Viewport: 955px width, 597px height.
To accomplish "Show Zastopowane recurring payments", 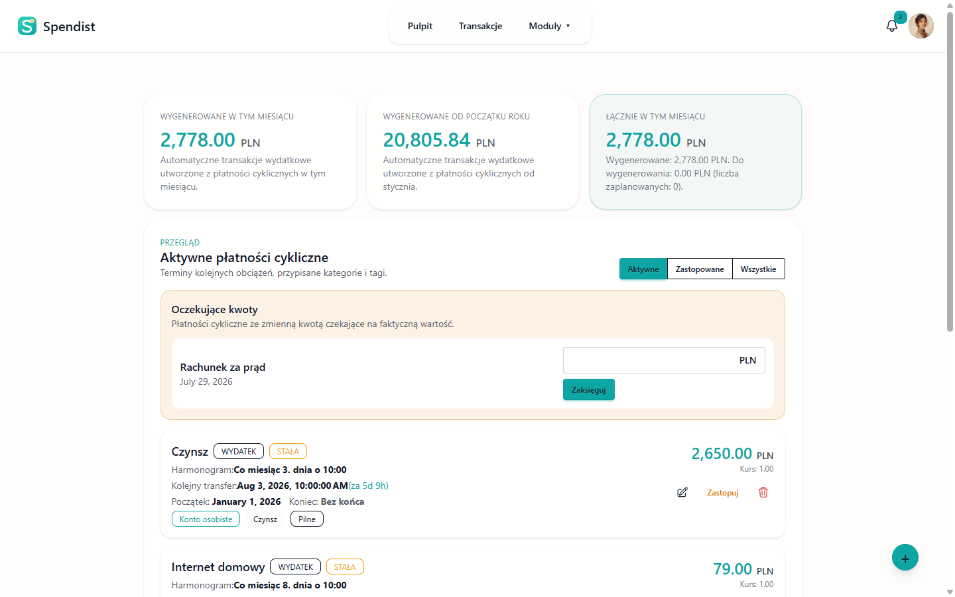I will pyautogui.click(x=700, y=269).
